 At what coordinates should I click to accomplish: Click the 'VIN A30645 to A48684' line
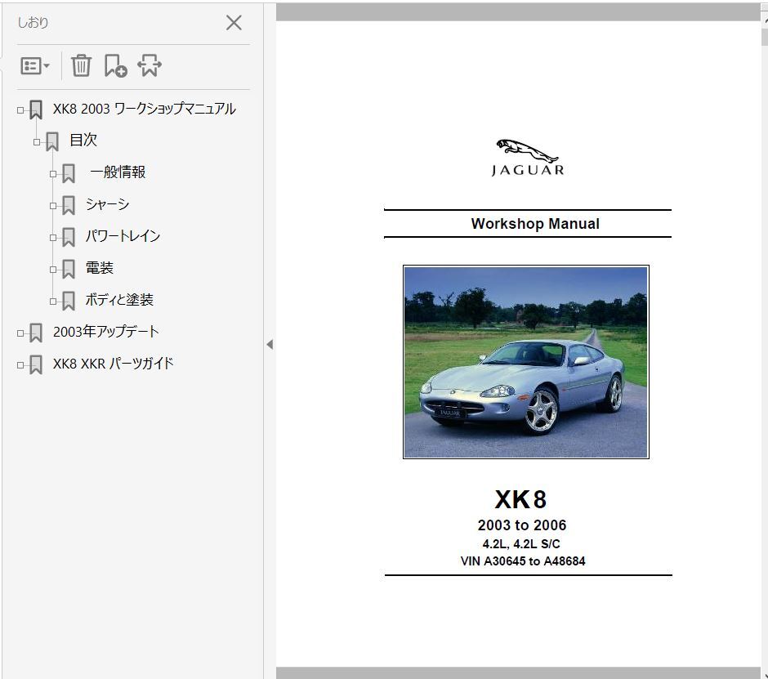(523, 561)
